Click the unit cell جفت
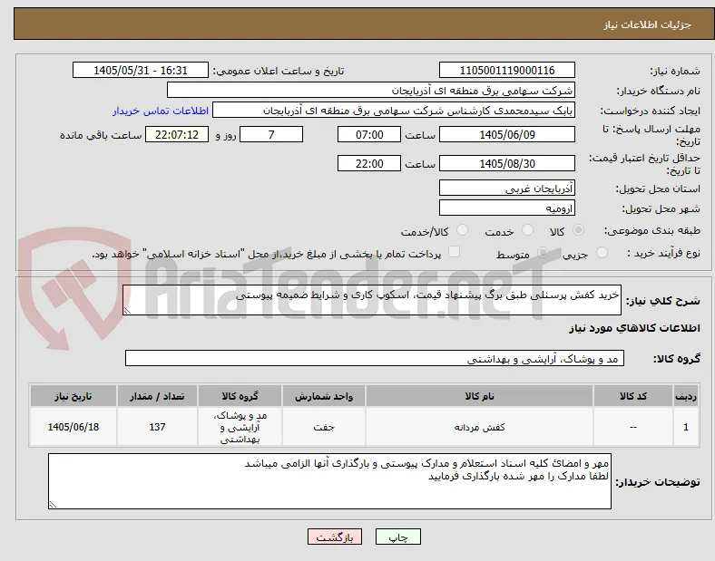Viewport: 715px width, 561px height. click(x=324, y=427)
